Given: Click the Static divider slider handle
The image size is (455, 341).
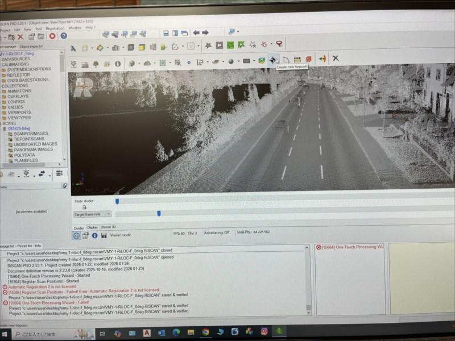Looking at the screenshot, I should pyautogui.click(x=117, y=201).
